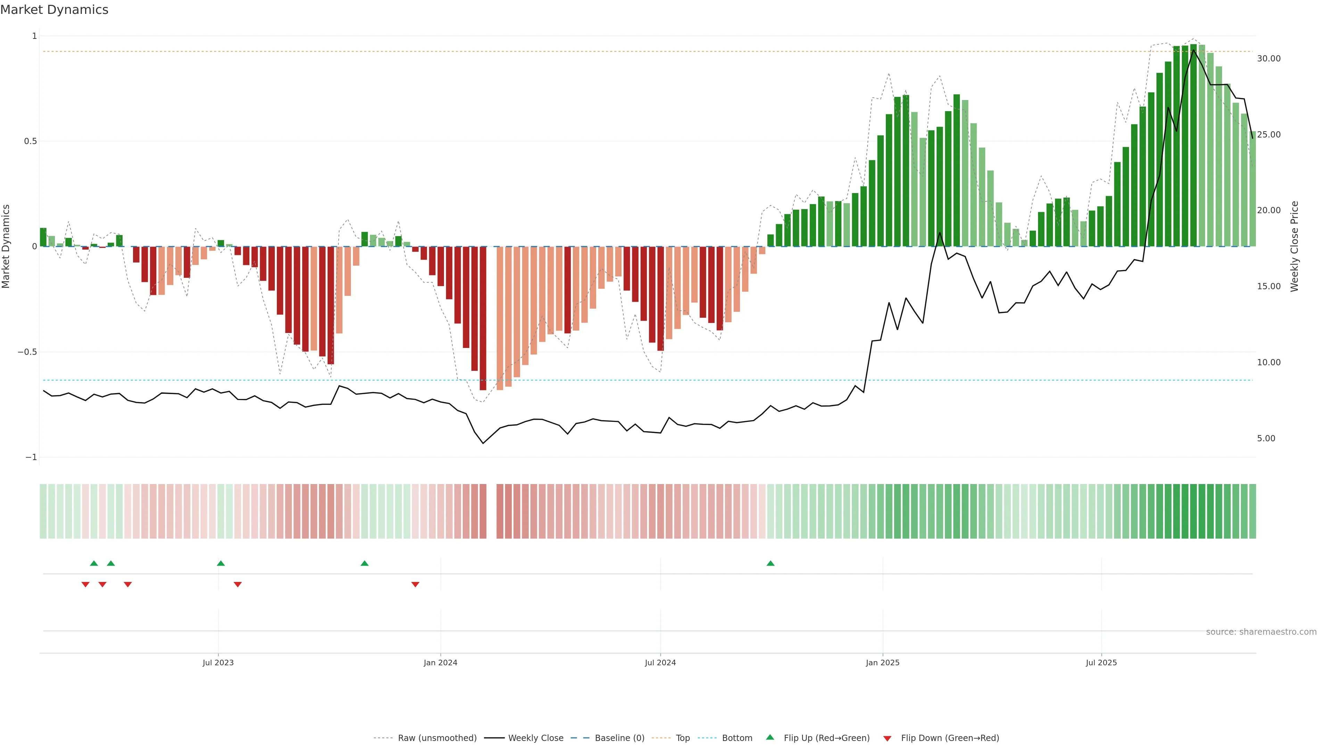Click the Flip Up green triangle legend icon
Image resolution: width=1334 pixels, height=750 pixels.
tap(769, 737)
